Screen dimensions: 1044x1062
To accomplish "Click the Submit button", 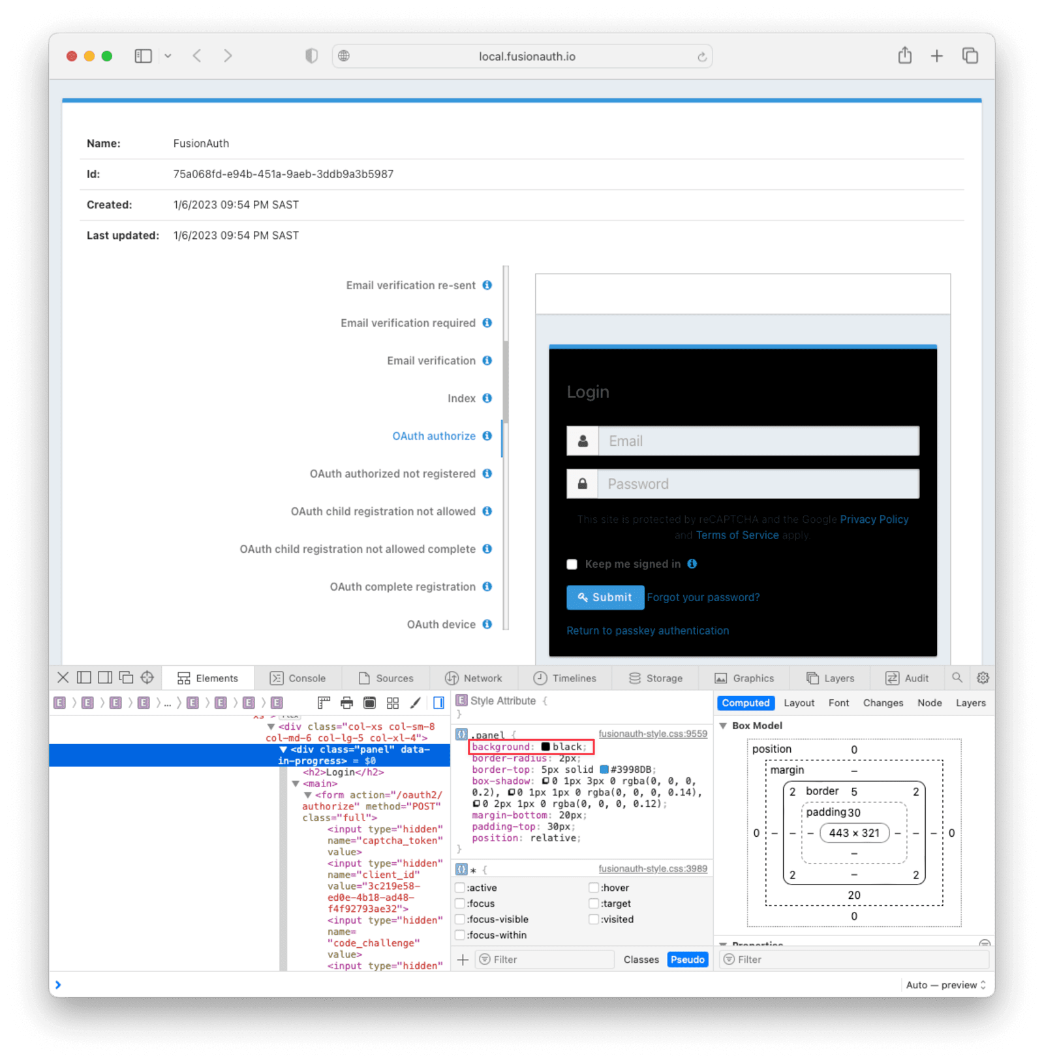I will point(605,597).
